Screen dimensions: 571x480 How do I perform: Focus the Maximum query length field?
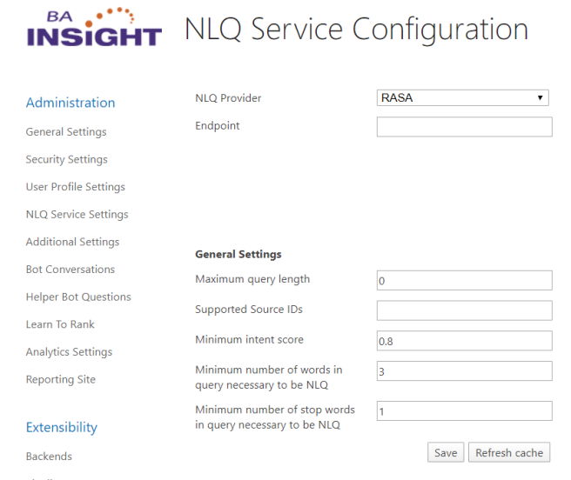pyautogui.click(x=464, y=280)
